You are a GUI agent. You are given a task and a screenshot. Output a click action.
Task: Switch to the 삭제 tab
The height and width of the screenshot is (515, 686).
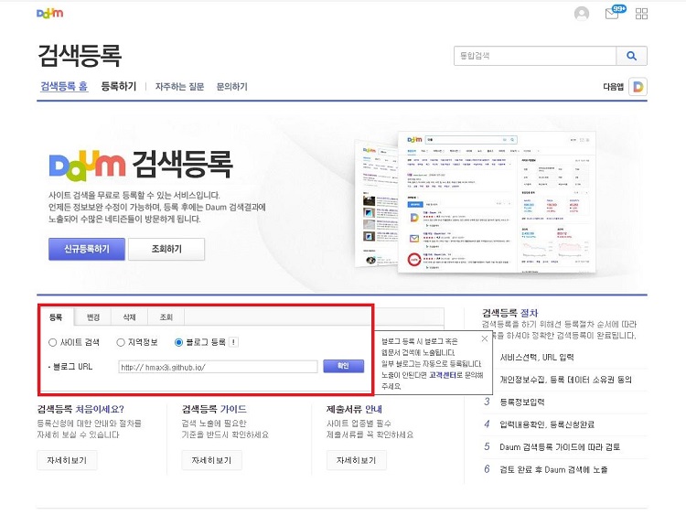click(130, 317)
